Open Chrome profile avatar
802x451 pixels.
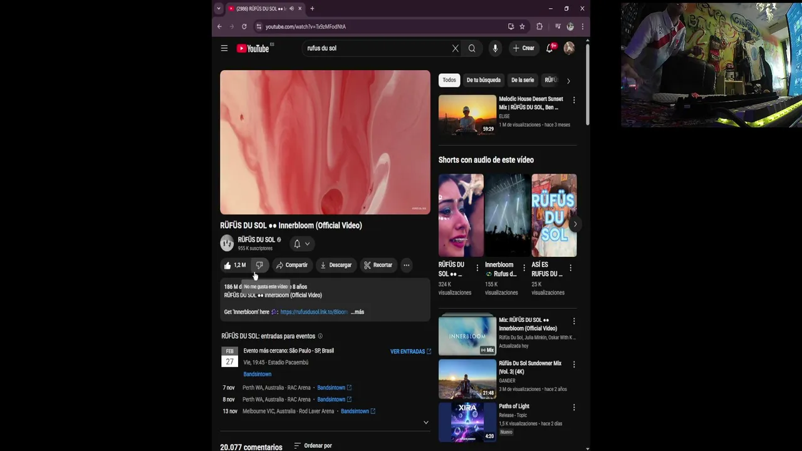coord(570,26)
